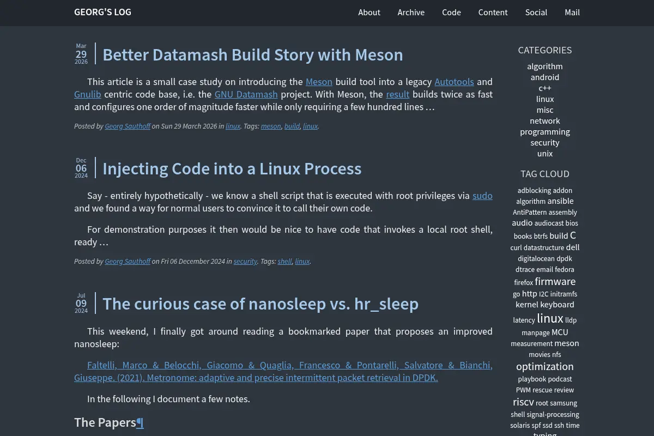
Task: Select the security category in sidebar
Action: pos(545,142)
